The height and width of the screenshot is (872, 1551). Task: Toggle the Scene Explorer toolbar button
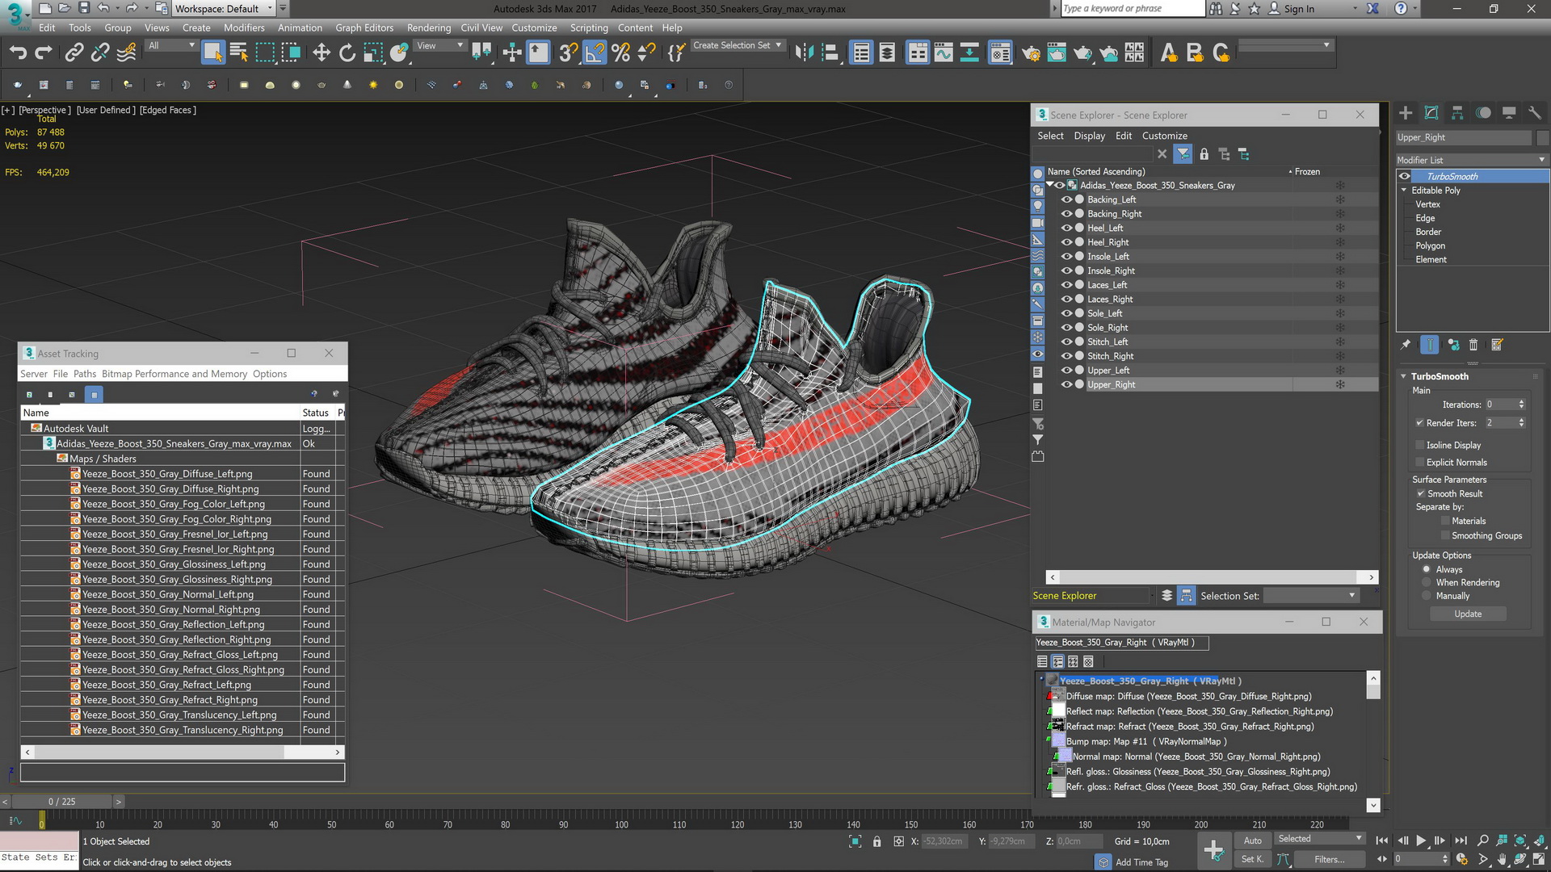(x=861, y=53)
